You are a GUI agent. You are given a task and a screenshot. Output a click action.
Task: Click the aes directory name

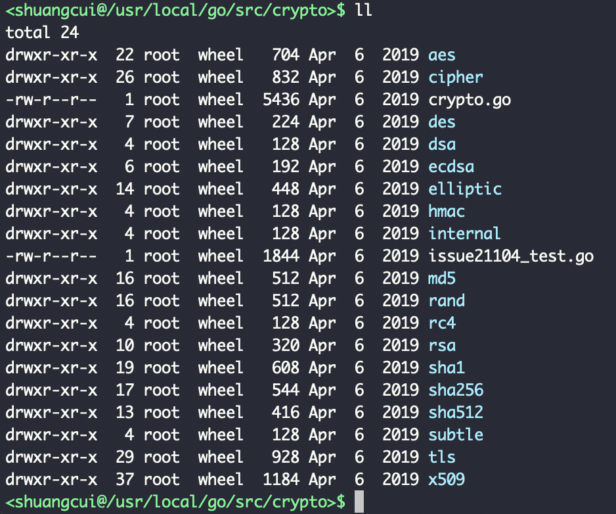click(x=441, y=55)
